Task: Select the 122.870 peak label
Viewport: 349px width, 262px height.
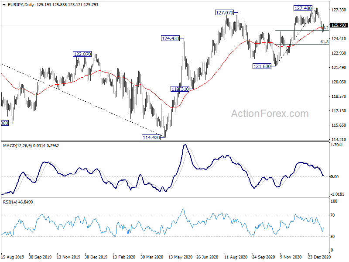Action: (x=82, y=54)
